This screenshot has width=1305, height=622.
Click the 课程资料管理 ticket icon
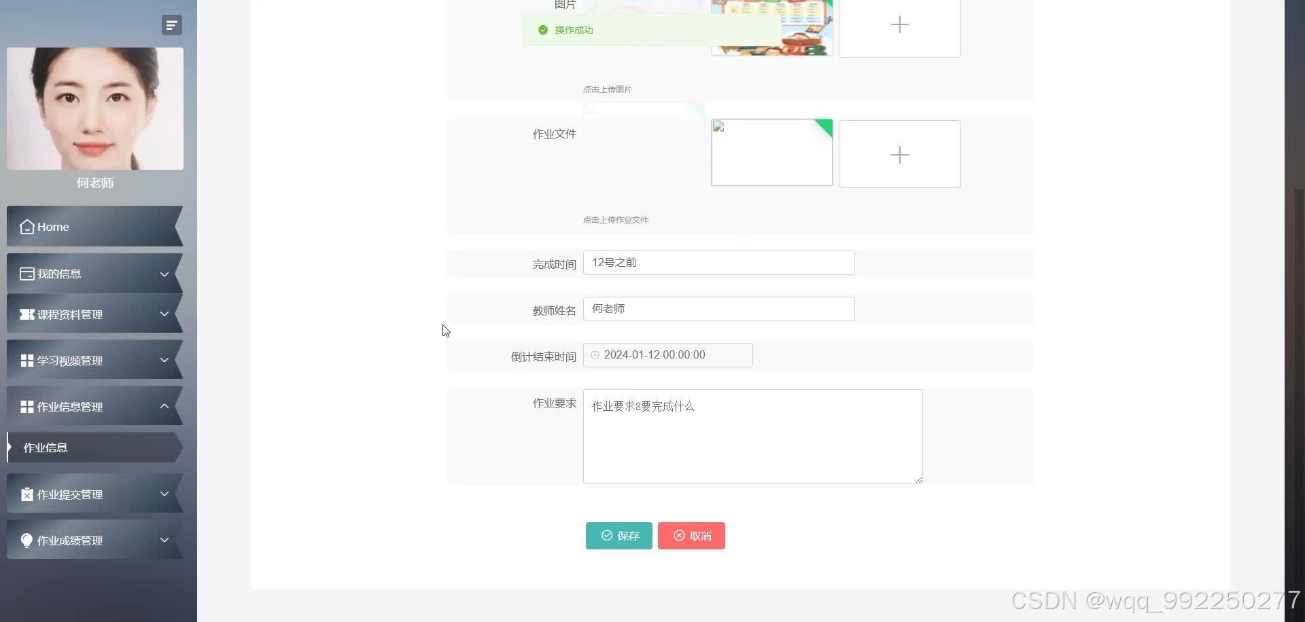[x=27, y=314]
